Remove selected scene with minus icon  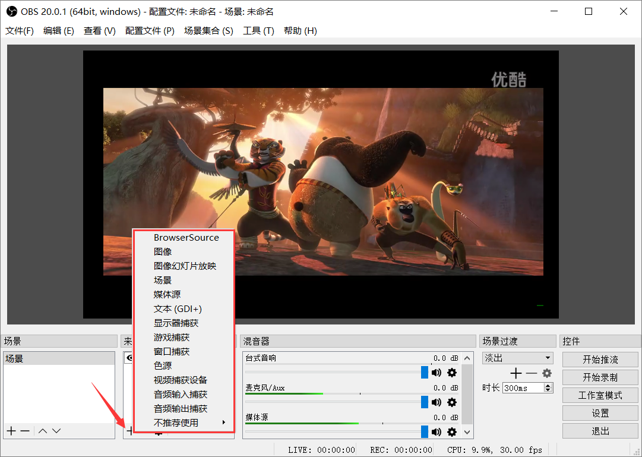pyautogui.click(x=25, y=431)
